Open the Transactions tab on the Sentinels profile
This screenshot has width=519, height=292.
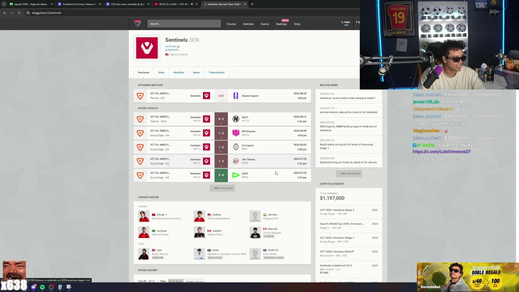[217, 72]
